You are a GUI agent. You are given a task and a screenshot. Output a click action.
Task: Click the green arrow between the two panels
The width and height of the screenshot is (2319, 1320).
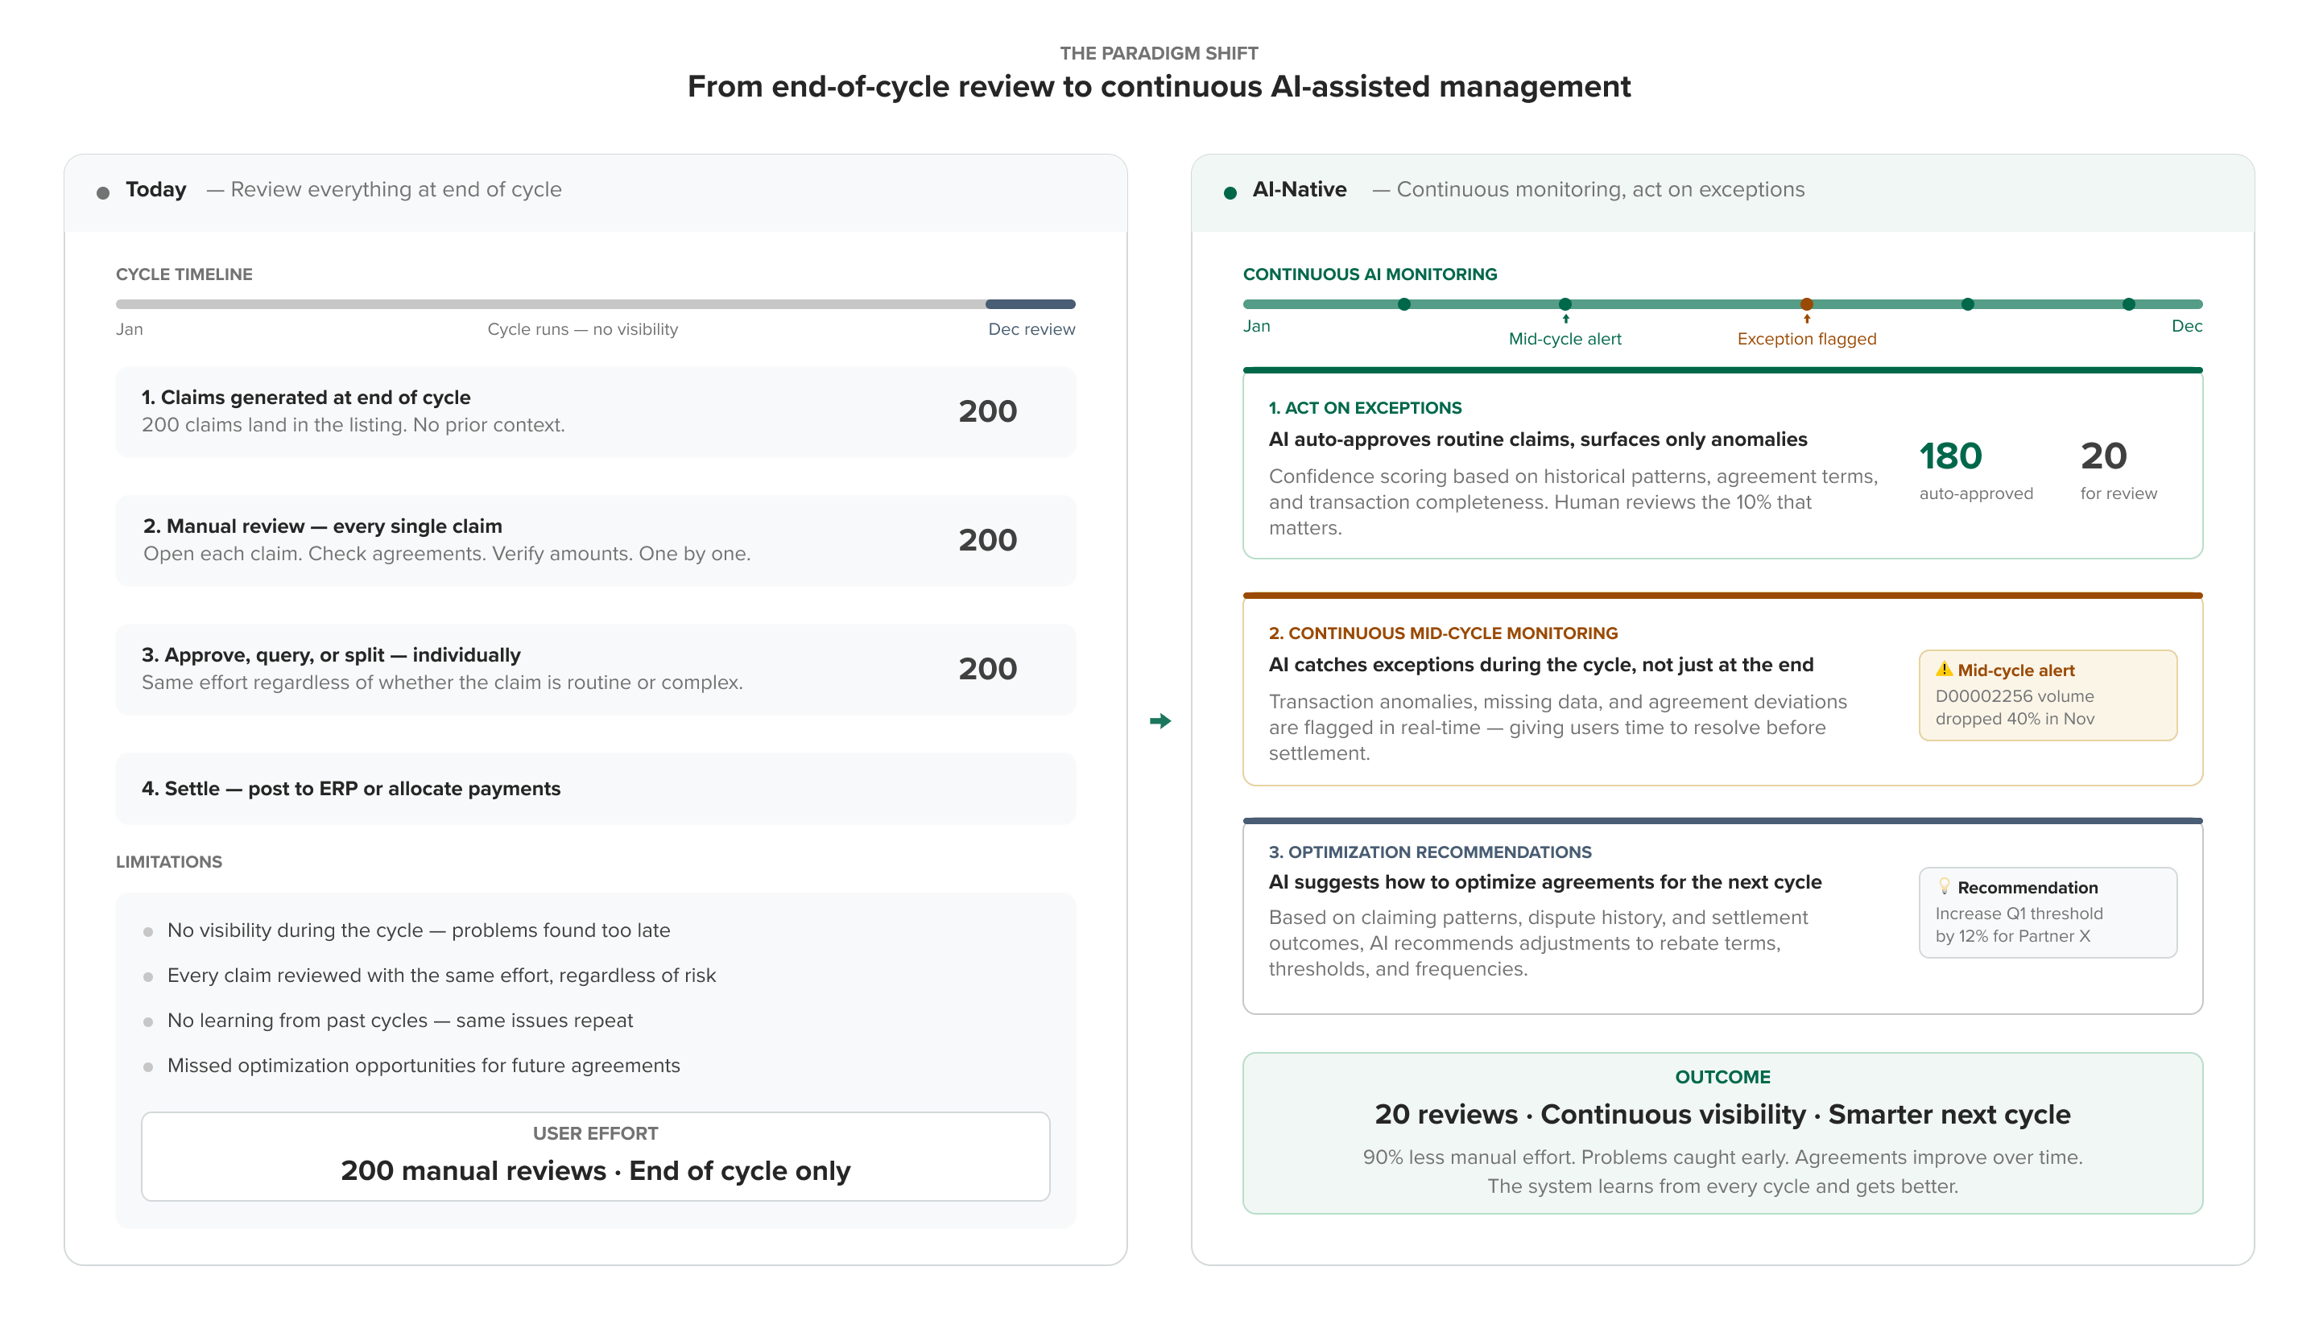[x=1160, y=720]
